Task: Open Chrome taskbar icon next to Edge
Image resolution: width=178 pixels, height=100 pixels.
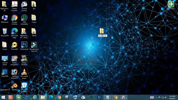Action: coord(59,97)
